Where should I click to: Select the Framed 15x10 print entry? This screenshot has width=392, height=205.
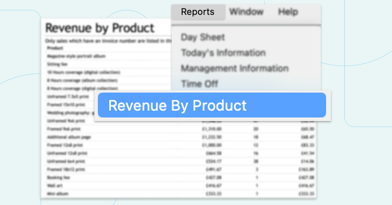(x=62, y=105)
